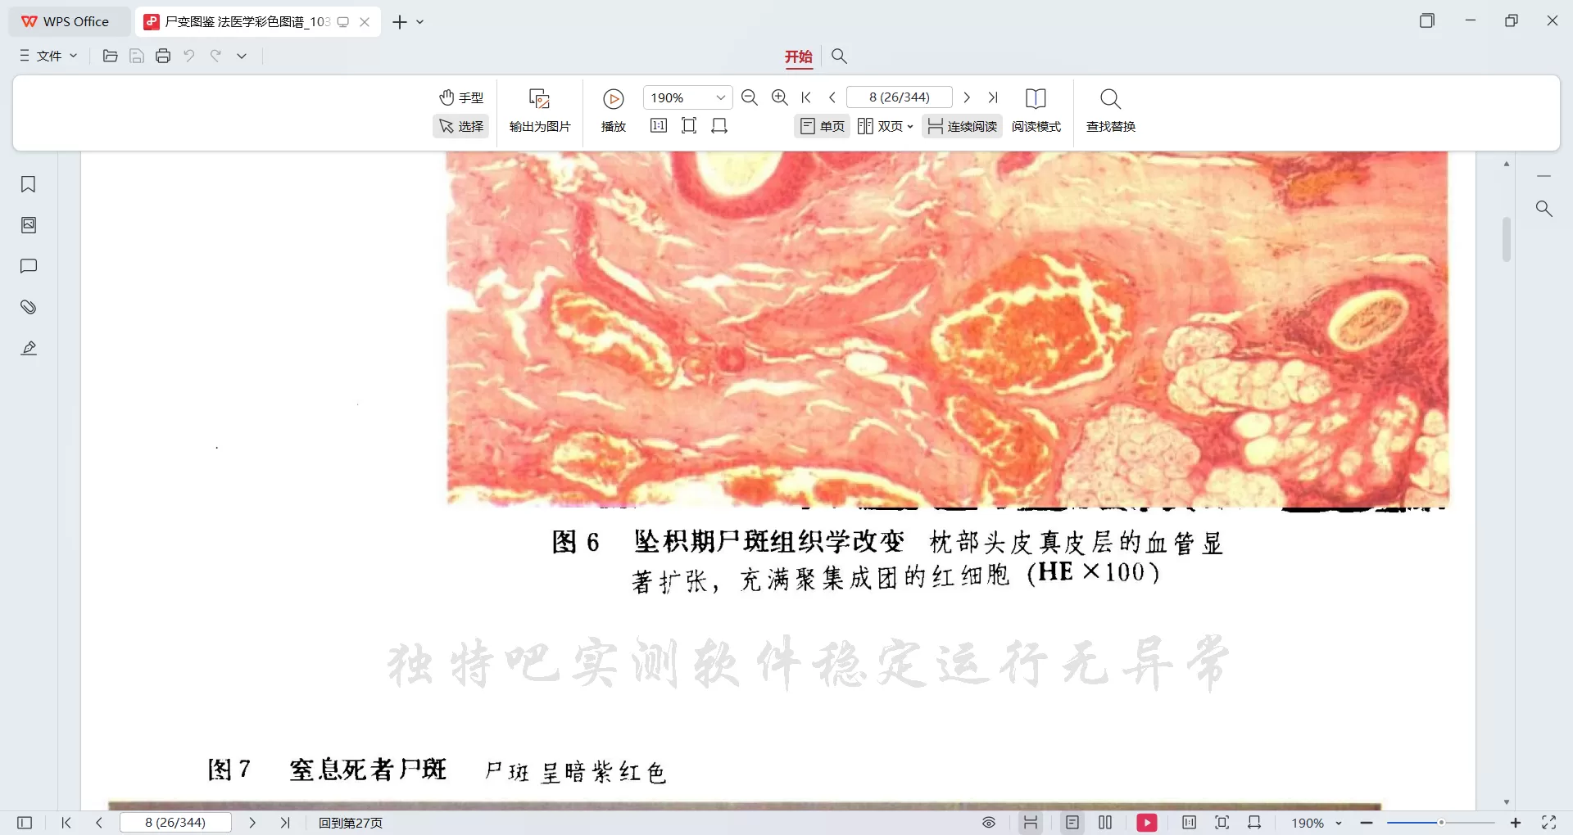The height and width of the screenshot is (835, 1573).
Task: Select the hand tool 手型
Action: point(461,97)
